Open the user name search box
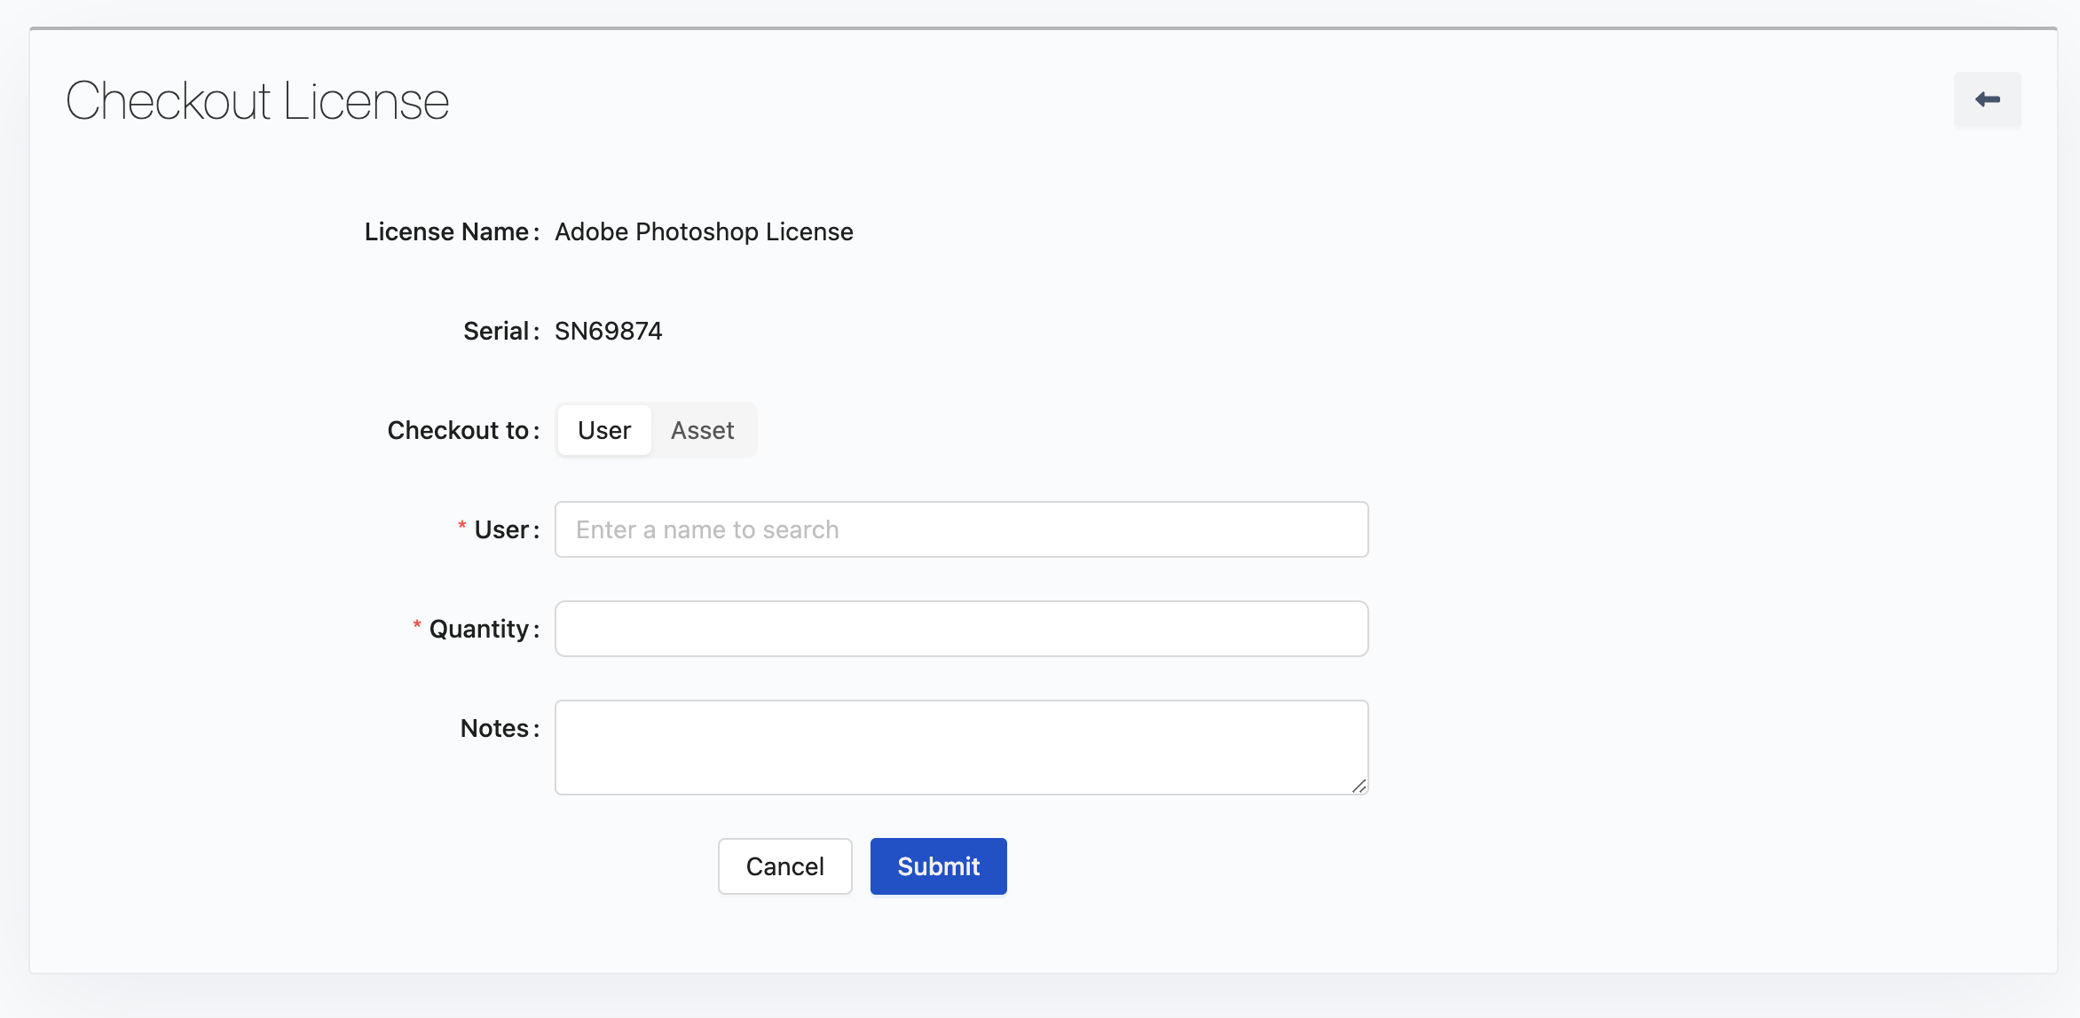The width and height of the screenshot is (2080, 1018). pyautogui.click(x=961, y=529)
